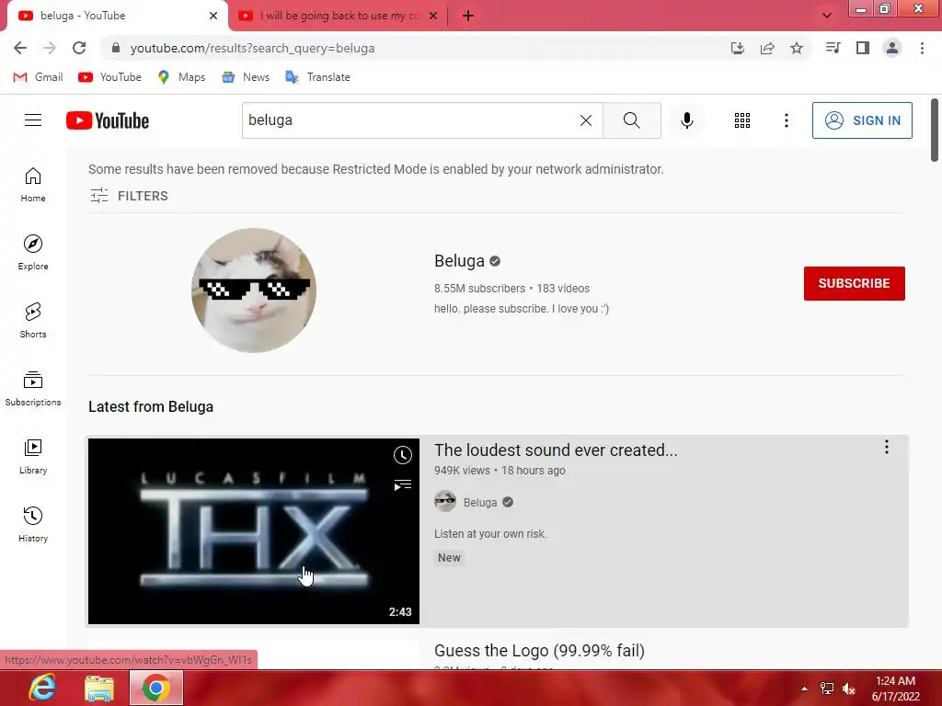Image resolution: width=942 pixels, height=706 pixels.
Task: Open File Explorer from taskbar
Action: [x=99, y=688]
